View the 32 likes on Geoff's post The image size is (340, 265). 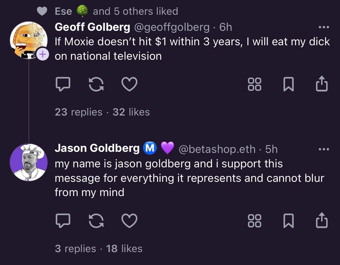pyautogui.click(x=131, y=112)
